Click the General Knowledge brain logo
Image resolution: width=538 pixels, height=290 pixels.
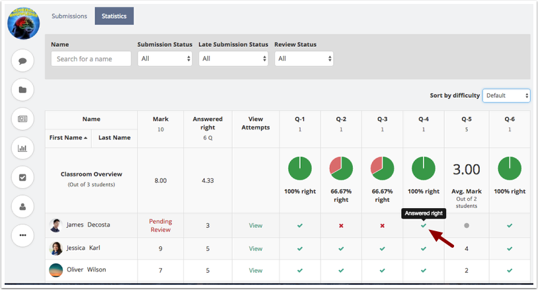[x=24, y=23]
